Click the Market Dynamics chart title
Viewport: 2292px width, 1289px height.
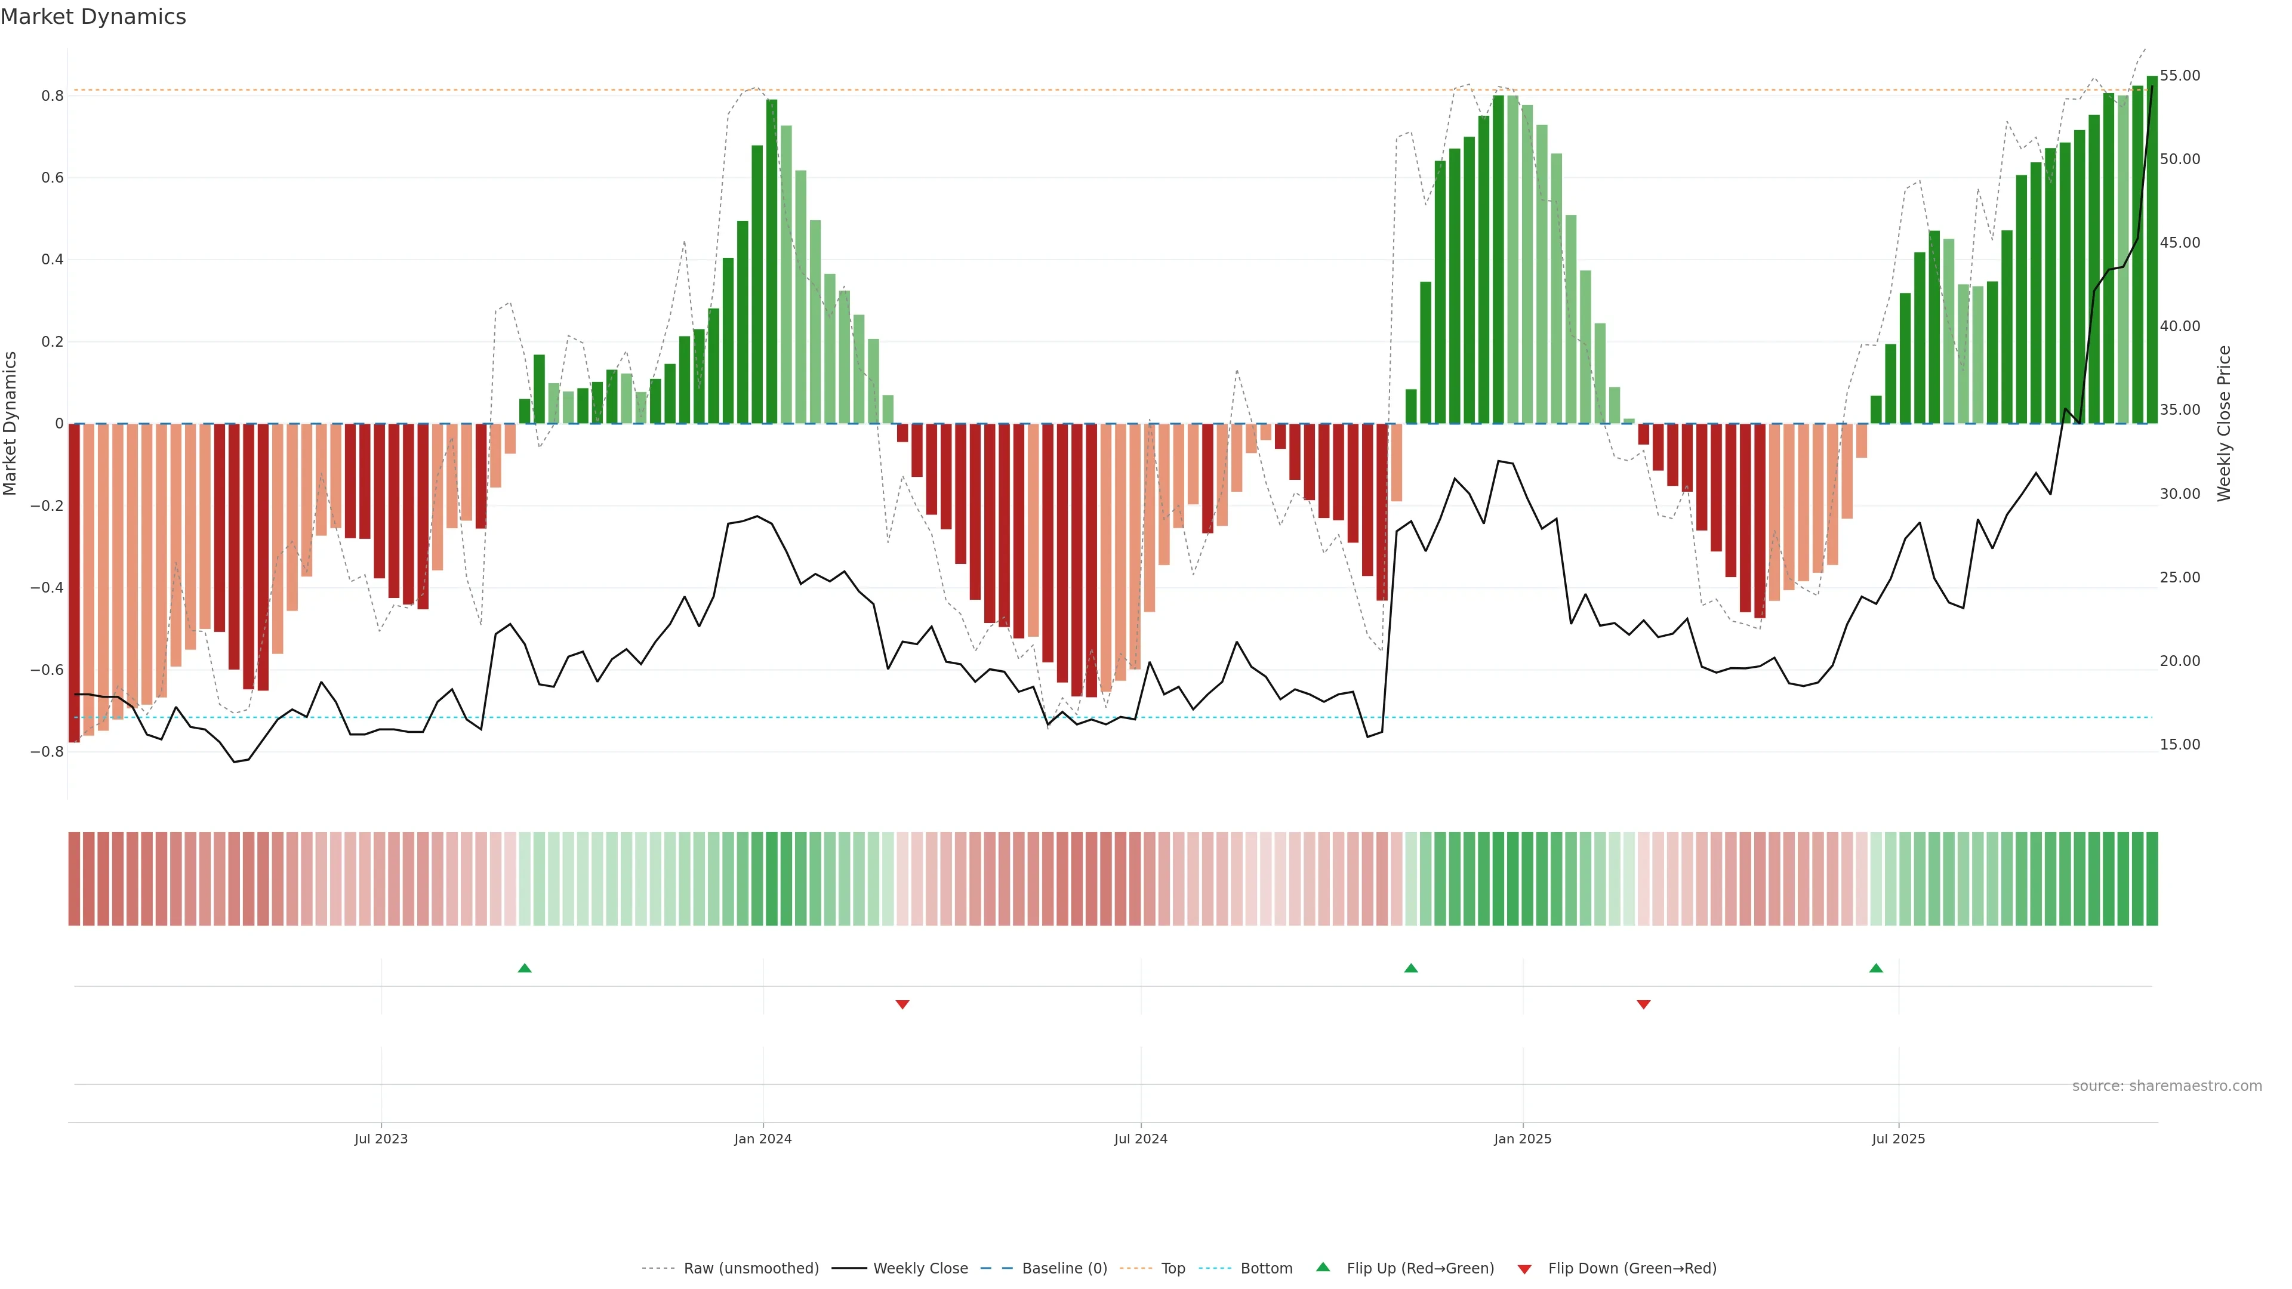(94, 17)
